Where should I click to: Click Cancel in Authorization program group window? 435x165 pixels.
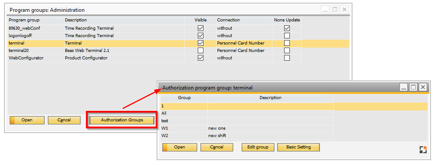pyautogui.click(x=217, y=147)
